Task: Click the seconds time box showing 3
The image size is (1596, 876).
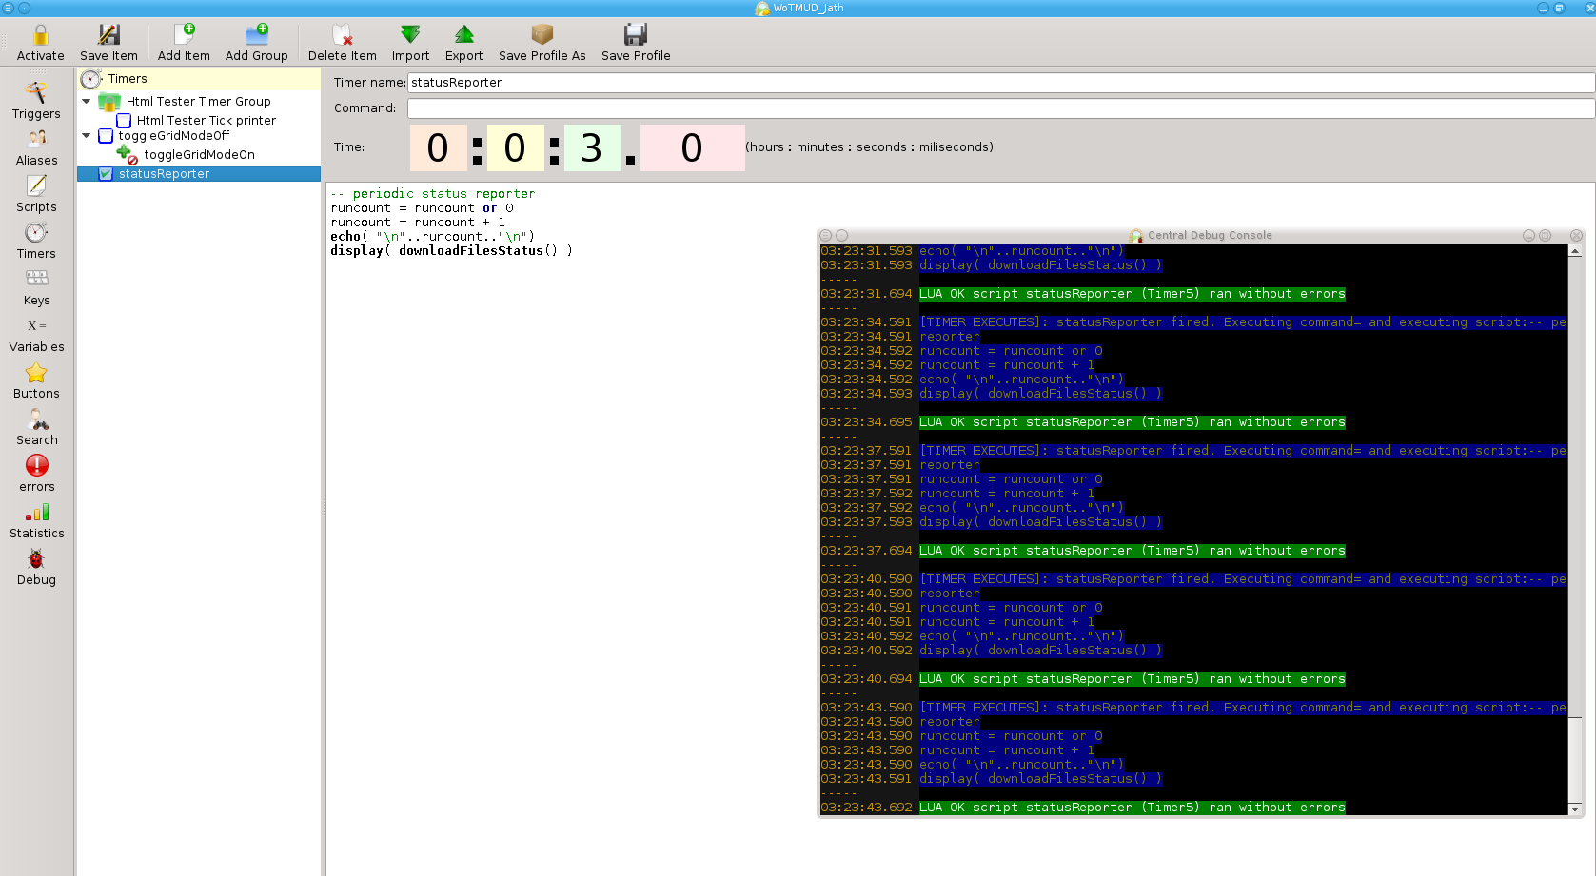Action: 592,147
